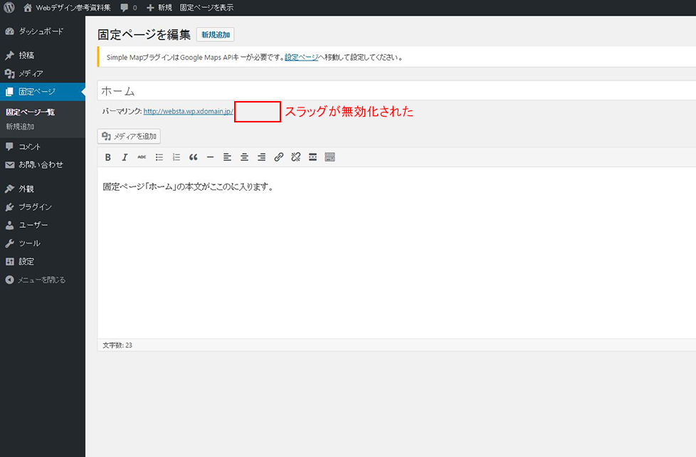
Task: Open the プラグイン menu in the sidebar
Action: point(35,207)
